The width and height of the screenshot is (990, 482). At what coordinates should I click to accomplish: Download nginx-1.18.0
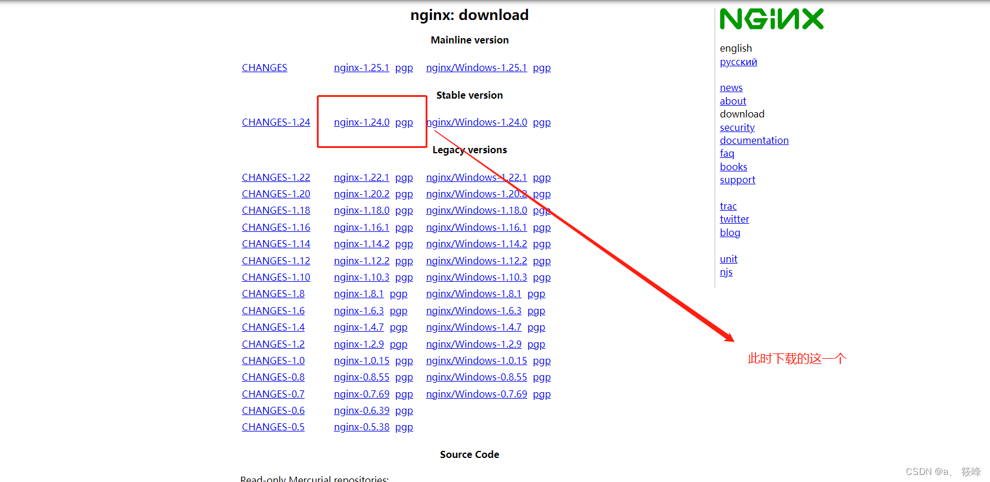click(x=362, y=210)
